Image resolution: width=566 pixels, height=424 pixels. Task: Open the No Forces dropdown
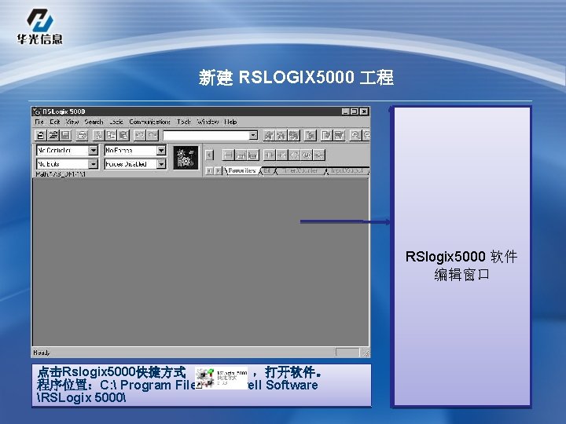point(161,150)
